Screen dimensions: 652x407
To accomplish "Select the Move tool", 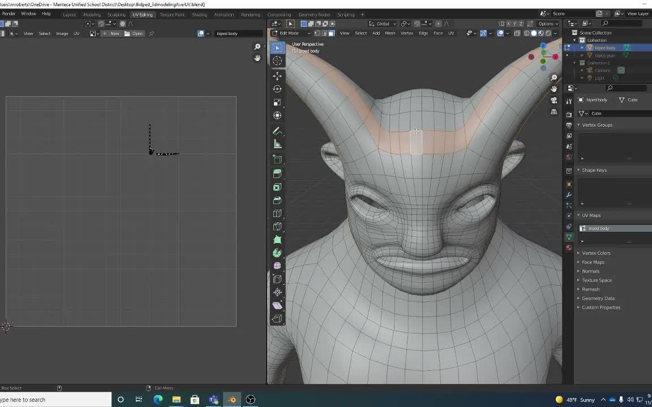I will [277, 75].
